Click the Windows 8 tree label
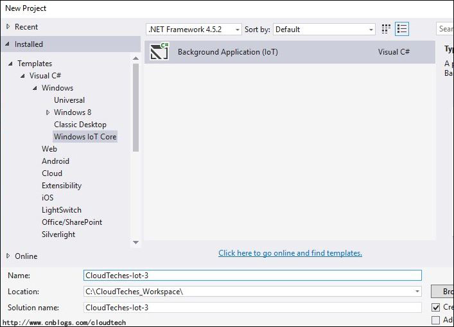 [x=73, y=112]
